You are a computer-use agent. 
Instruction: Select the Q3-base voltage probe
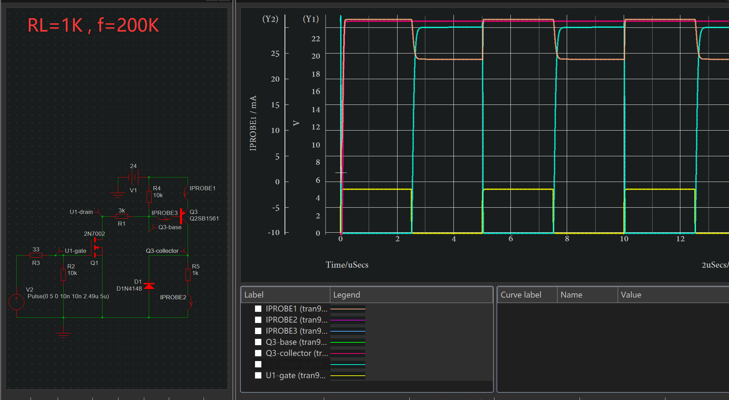pyautogui.click(x=152, y=228)
